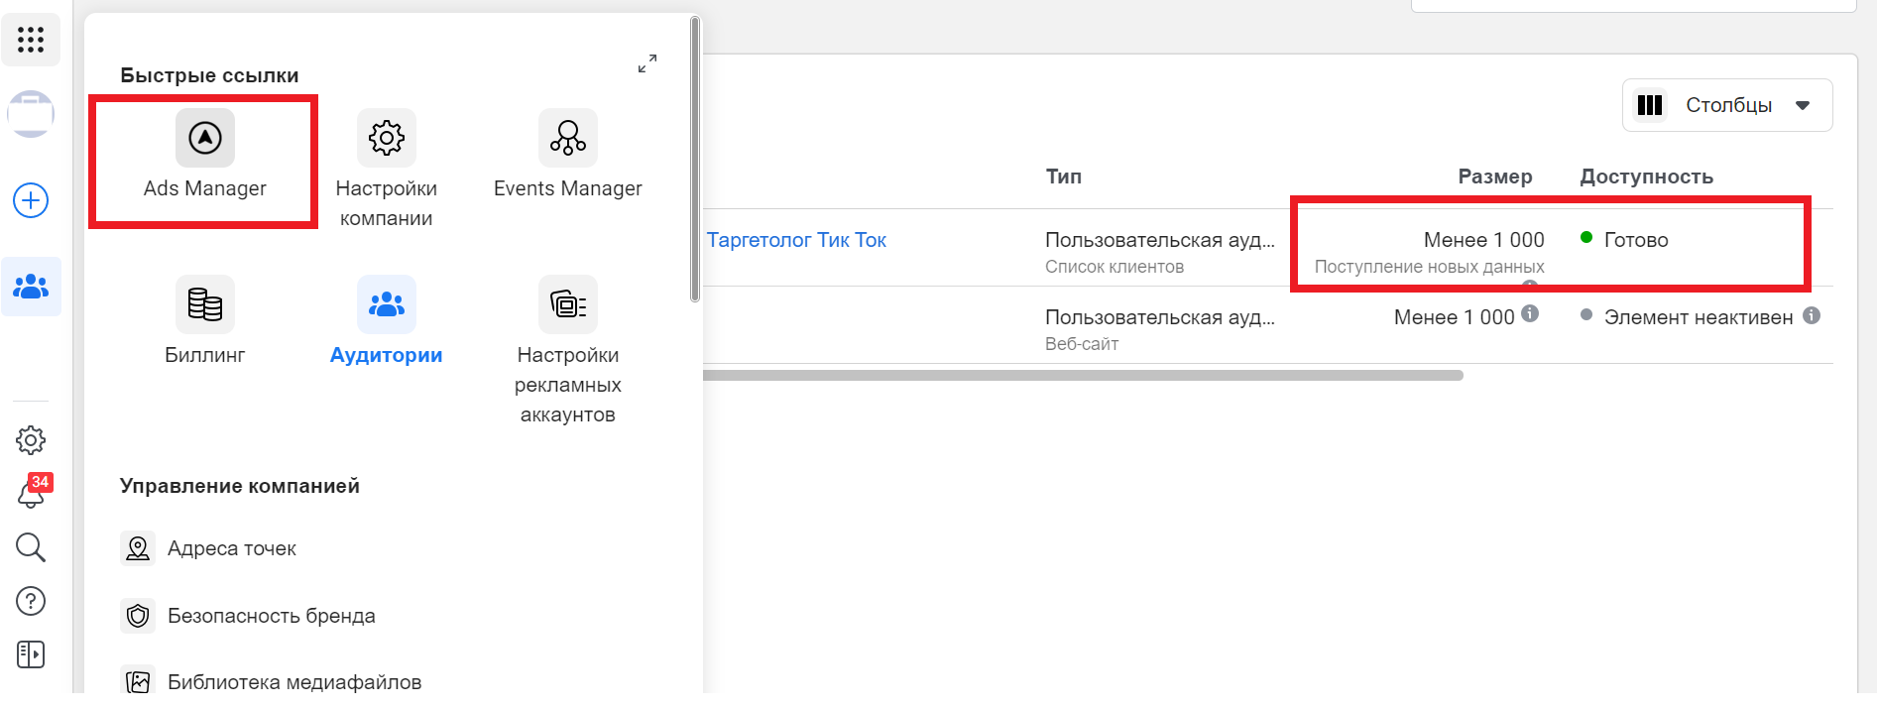Open Адреса точек menu item

231,548
